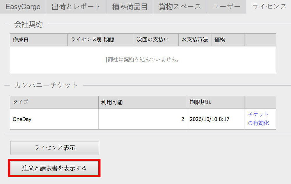Select the OneDay ticket row cell
This screenshot has width=291, height=184.
54,119
